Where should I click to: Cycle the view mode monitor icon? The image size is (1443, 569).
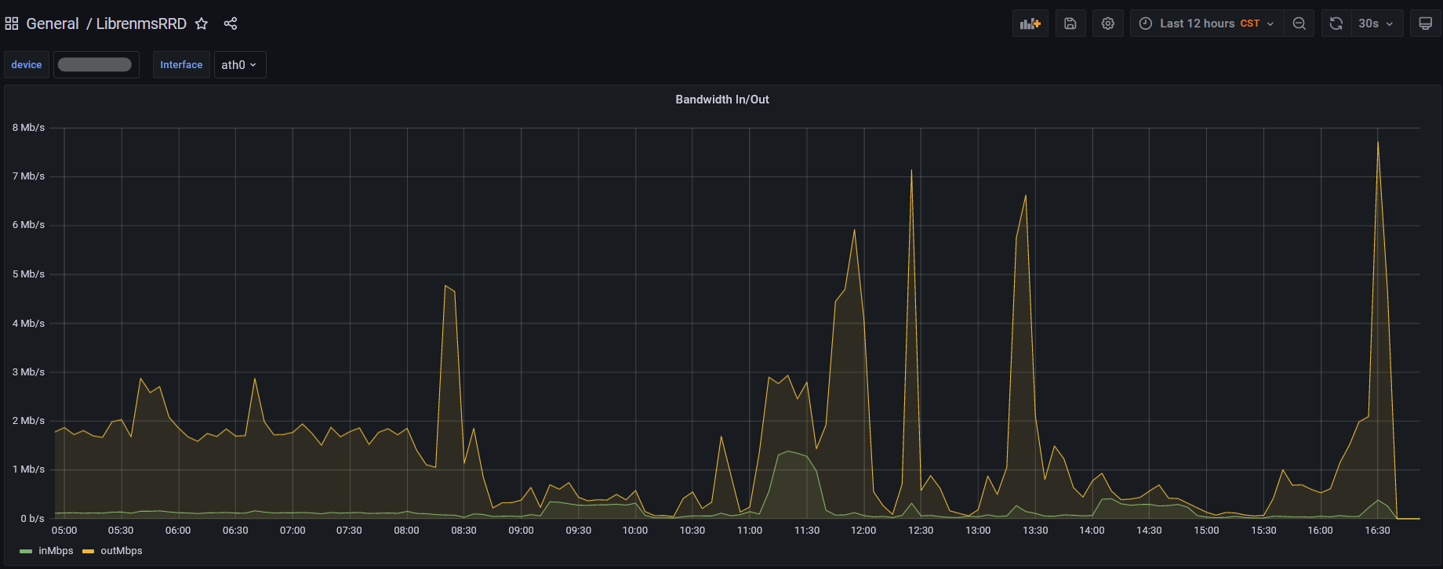coord(1425,24)
